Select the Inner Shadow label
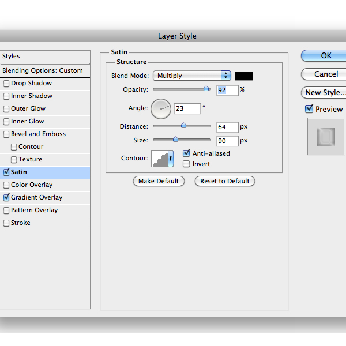346x346 pixels. pyautogui.click(x=32, y=96)
